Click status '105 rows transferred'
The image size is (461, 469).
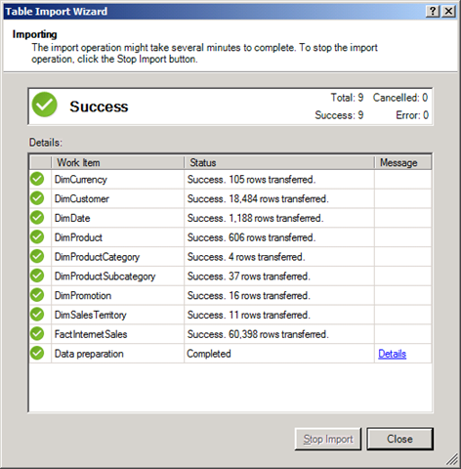click(251, 180)
